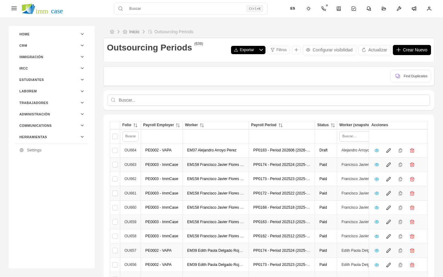Sort by Payroll Period column arrows
Image resolution: width=443 pixels, height=277 pixels.
[x=281, y=125]
